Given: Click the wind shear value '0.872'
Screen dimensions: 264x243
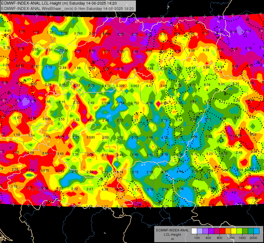Looking at the screenshot, I should tap(106, 86).
